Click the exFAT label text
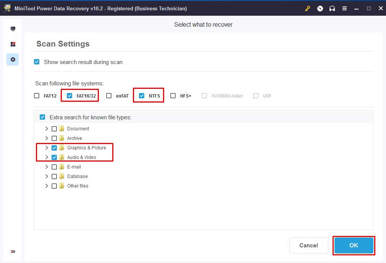Image resolution: width=386 pixels, height=263 pixels. 122,96
